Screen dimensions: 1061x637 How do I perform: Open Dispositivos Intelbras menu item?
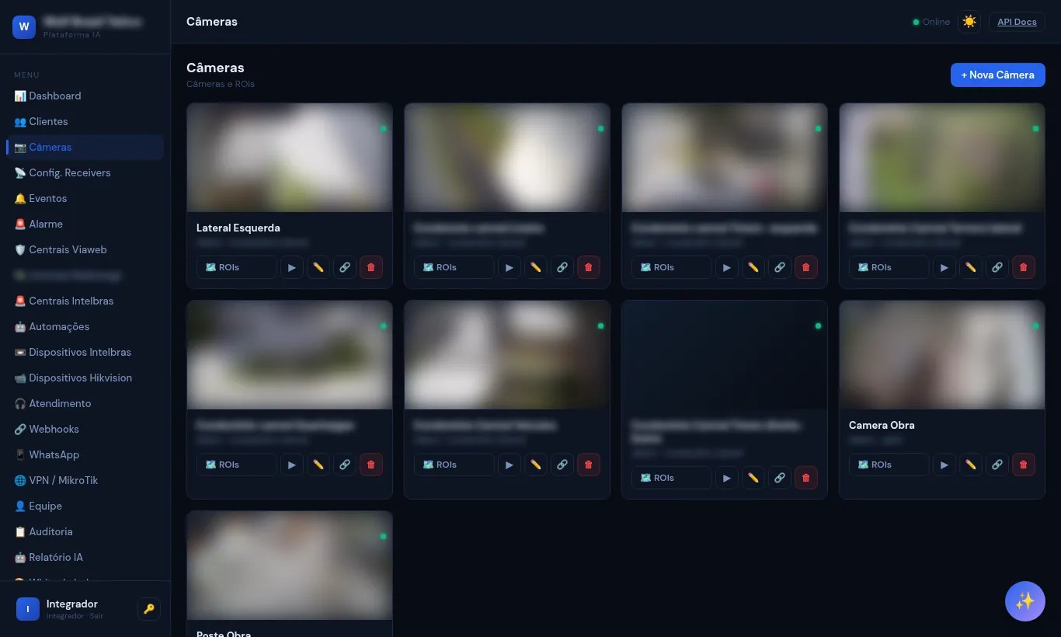tap(85, 352)
